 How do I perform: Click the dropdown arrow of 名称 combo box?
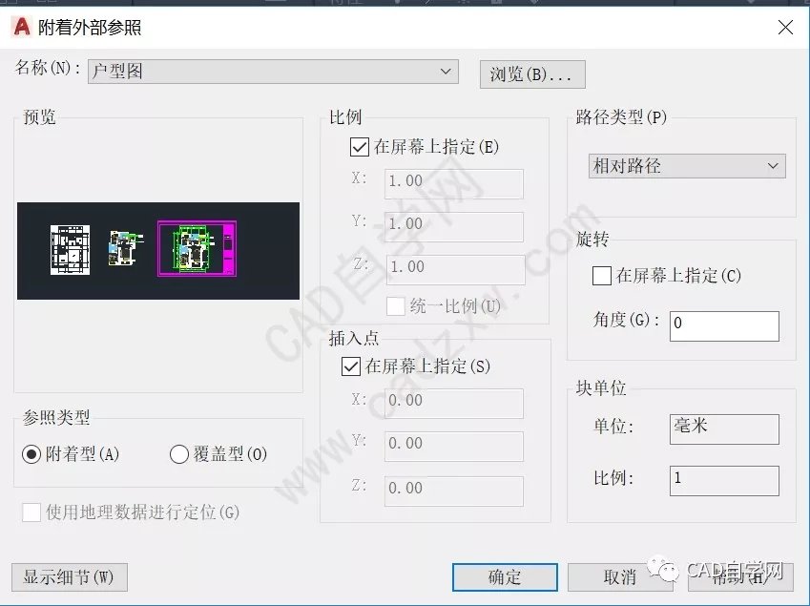[x=446, y=72]
